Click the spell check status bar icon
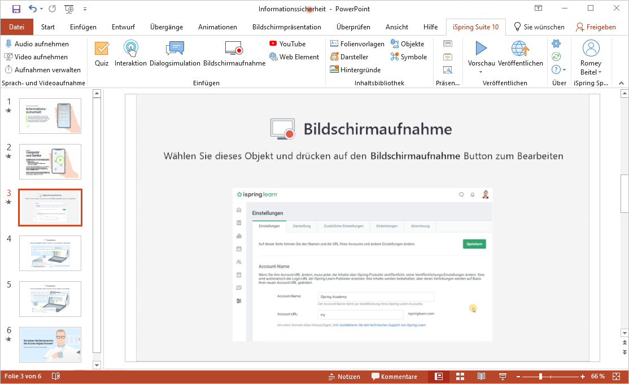 [56, 376]
